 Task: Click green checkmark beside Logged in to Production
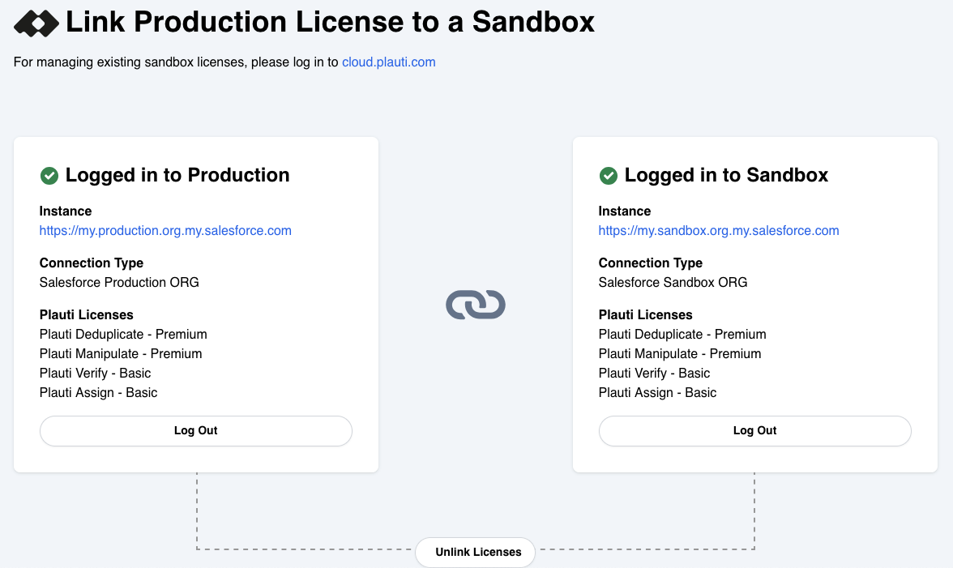point(49,176)
